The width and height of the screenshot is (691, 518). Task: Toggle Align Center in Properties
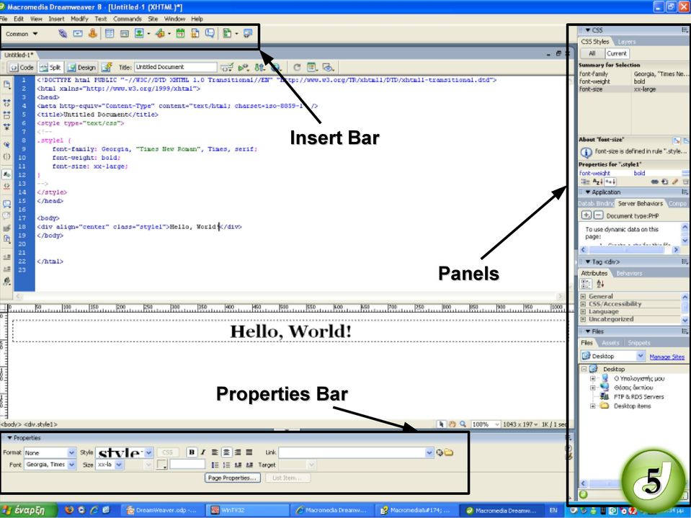click(226, 452)
